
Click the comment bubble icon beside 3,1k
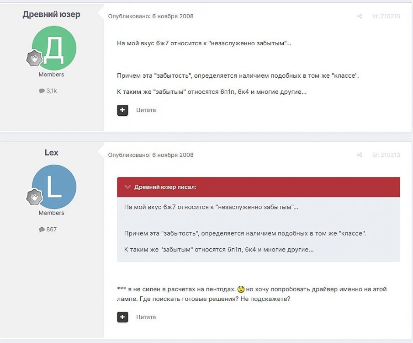42,91
